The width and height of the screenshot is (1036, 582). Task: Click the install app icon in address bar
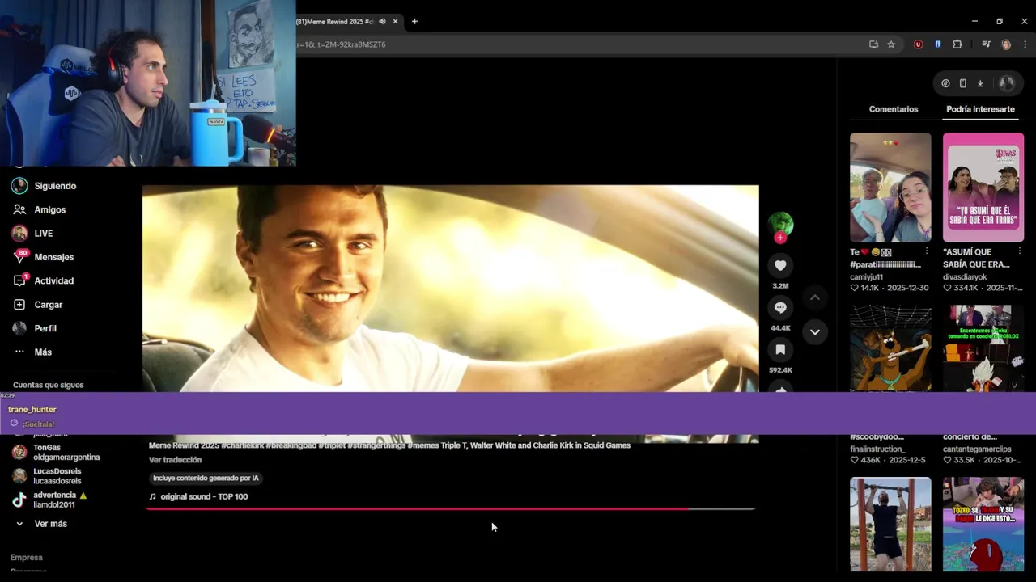(873, 44)
